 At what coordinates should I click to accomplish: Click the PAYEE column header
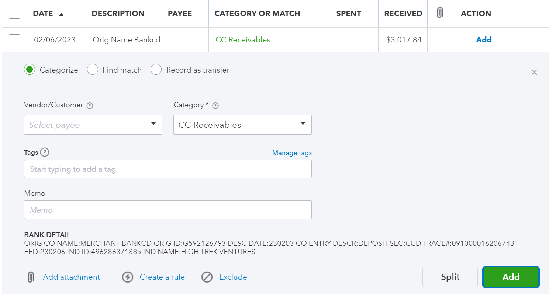pos(180,14)
